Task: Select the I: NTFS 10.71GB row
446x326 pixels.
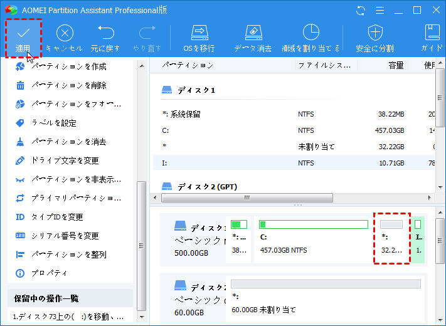Action: (294, 163)
